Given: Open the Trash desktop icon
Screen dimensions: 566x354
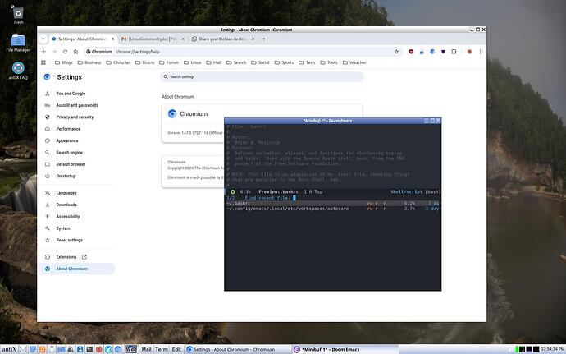Looking at the screenshot, I should coord(18,15).
